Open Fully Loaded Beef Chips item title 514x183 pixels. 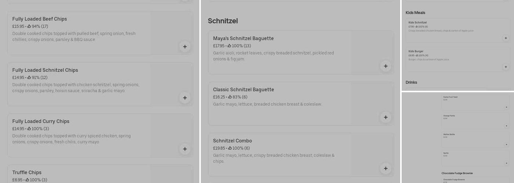click(x=40, y=19)
